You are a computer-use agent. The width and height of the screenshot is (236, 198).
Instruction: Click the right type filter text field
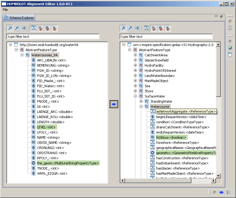tap(166, 37)
